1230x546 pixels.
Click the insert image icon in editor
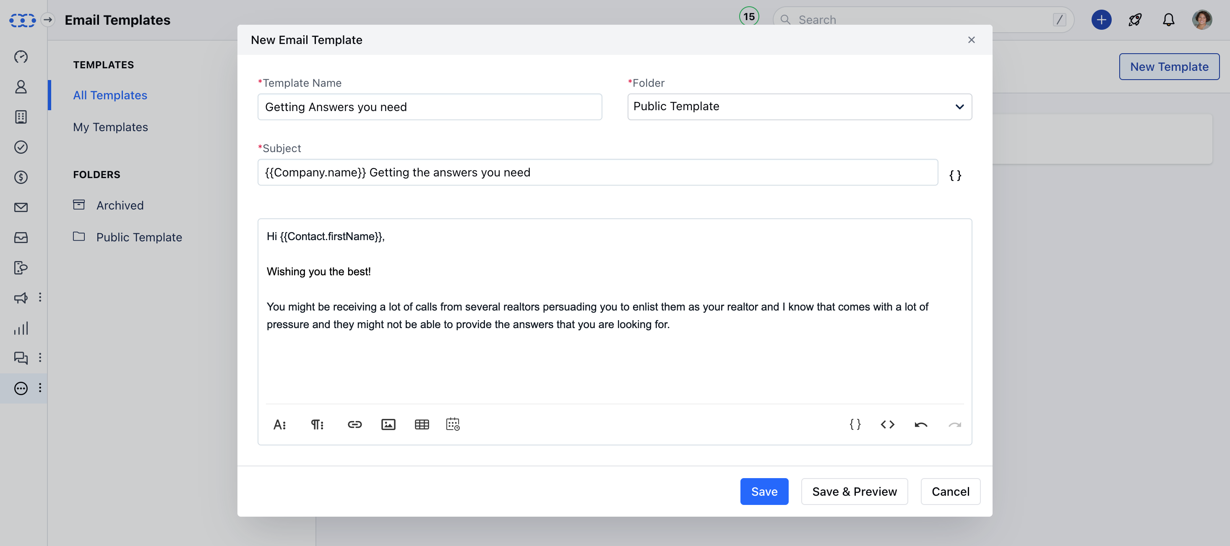(388, 424)
